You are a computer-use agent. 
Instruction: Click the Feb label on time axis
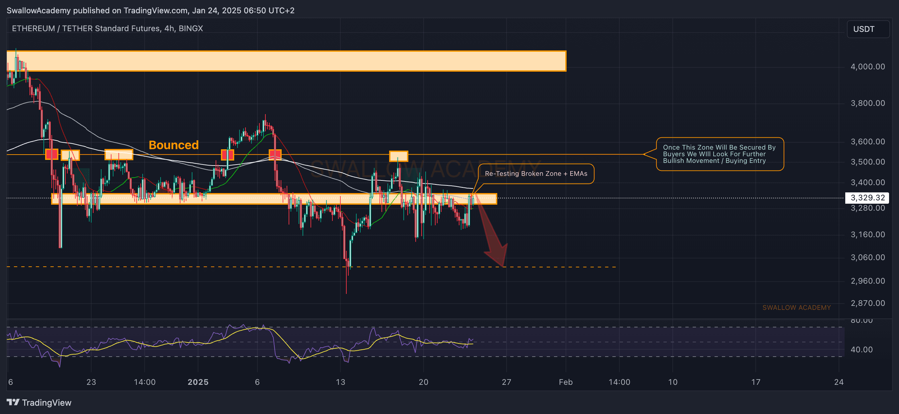(x=565, y=382)
